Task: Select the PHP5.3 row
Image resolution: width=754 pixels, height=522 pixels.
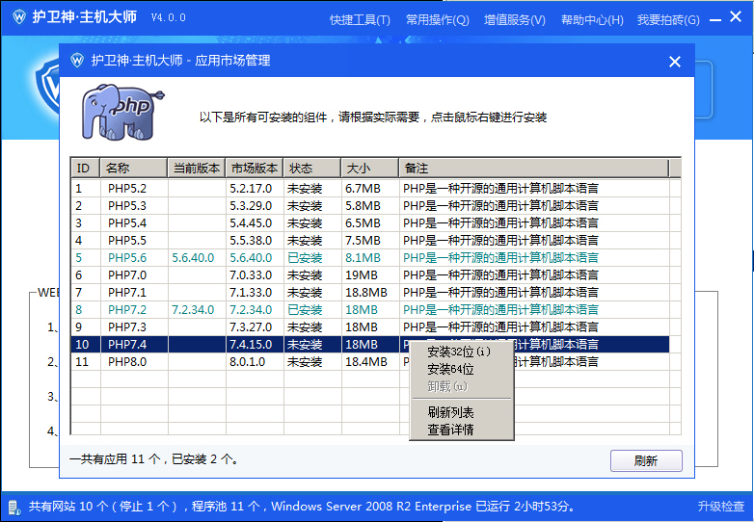Action: click(370, 205)
